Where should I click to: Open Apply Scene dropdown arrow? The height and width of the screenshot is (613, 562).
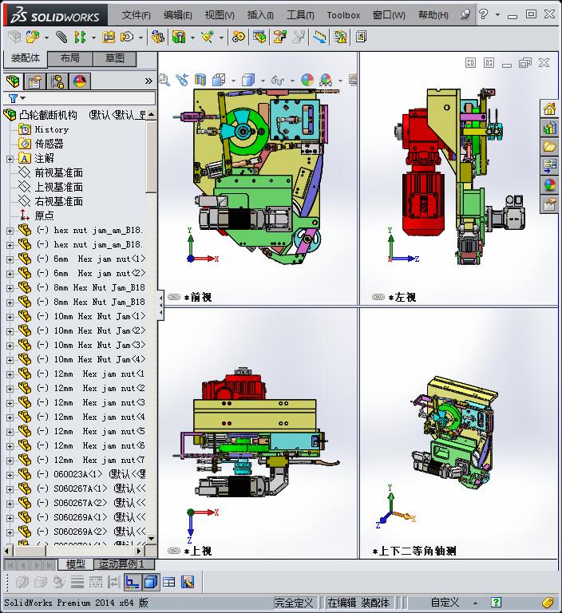click(340, 81)
